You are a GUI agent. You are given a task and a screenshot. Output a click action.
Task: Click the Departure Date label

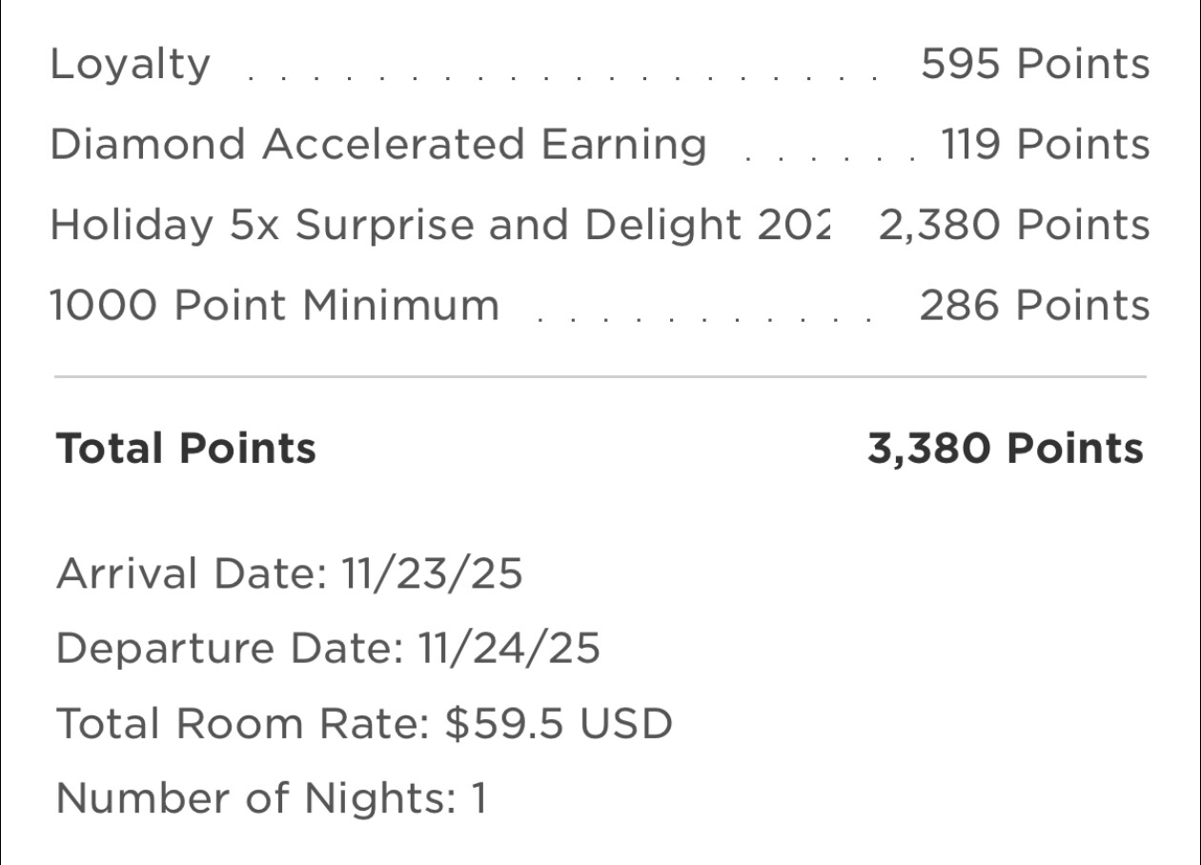coord(230,649)
